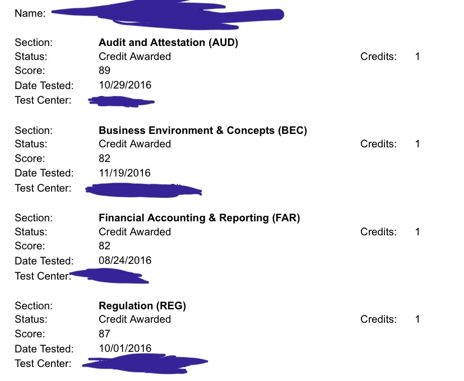This screenshot has height=381, width=464.
Task: Click the AUD score of 89
Action: [104, 71]
